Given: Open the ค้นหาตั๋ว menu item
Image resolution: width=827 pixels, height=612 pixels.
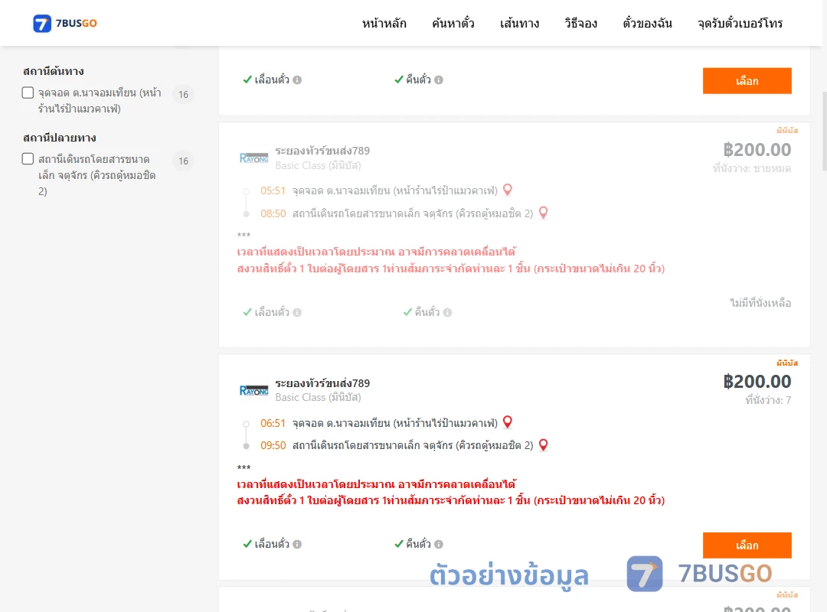Looking at the screenshot, I should click(453, 23).
